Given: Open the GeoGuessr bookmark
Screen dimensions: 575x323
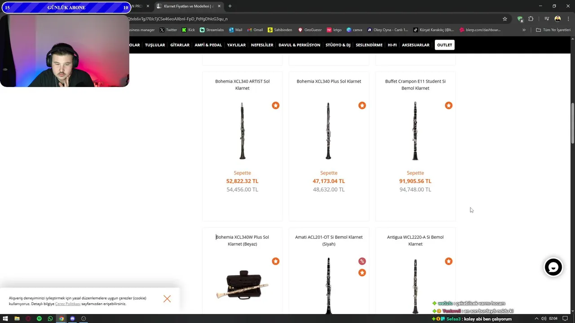Looking at the screenshot, I should tap(310, 30).
